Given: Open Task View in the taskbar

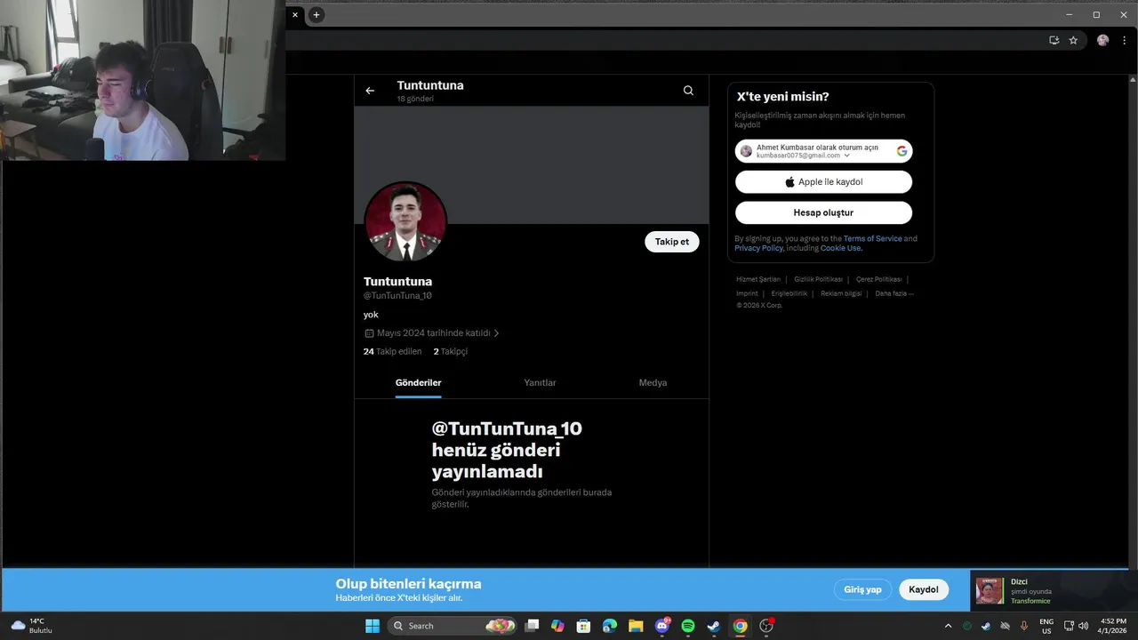Looking at the screenshot, I should tap(532, 626).
